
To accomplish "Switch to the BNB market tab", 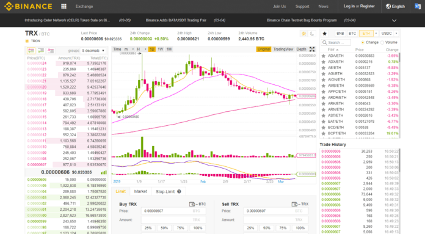I will pos(340,34).
